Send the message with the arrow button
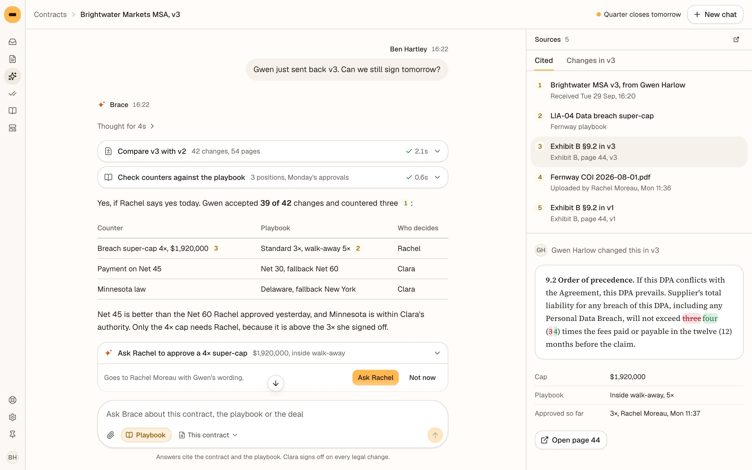This screenshot has width=752, height=470. coord(435,435)
